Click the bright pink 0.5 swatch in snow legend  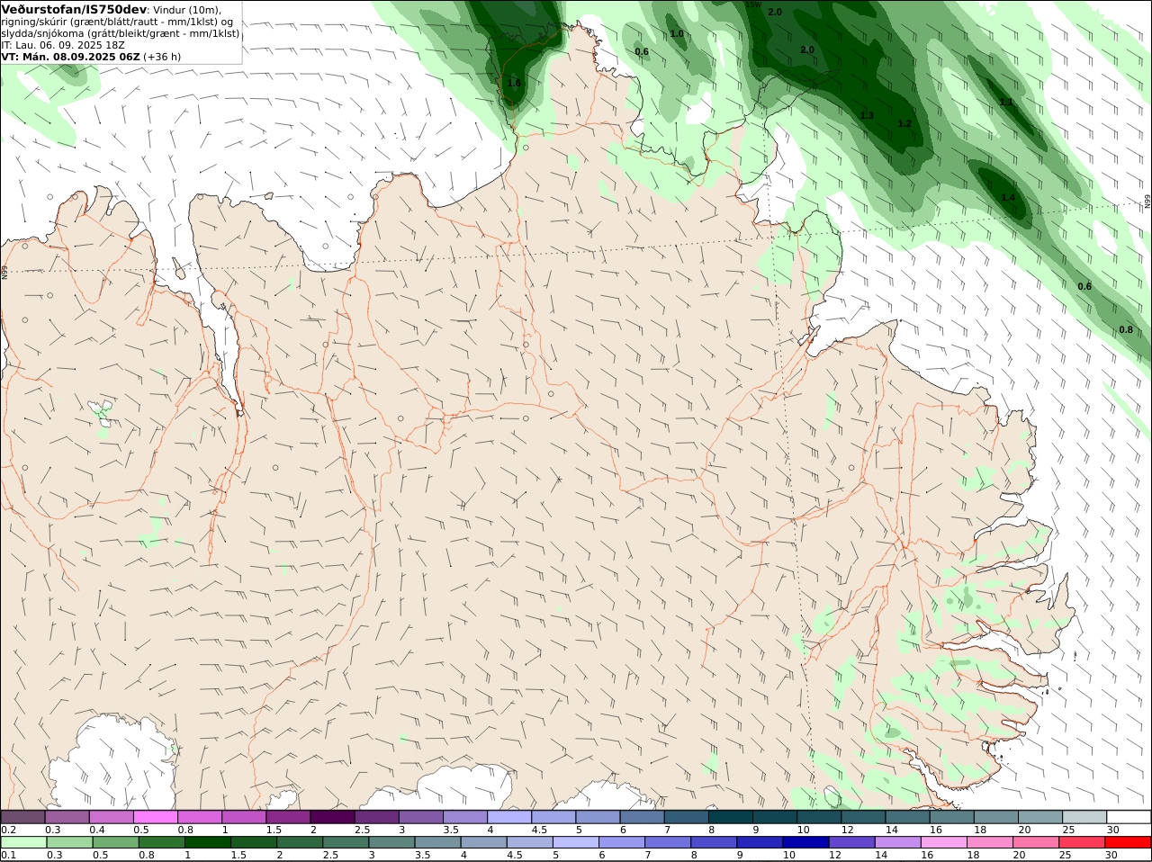click(x=155, y=816)
